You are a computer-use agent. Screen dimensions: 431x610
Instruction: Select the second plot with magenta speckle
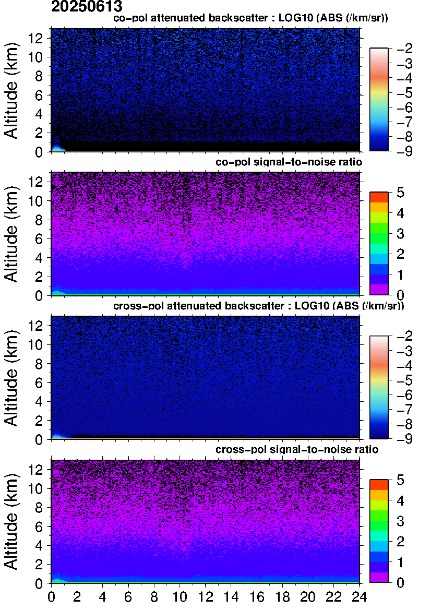(205, 234)
